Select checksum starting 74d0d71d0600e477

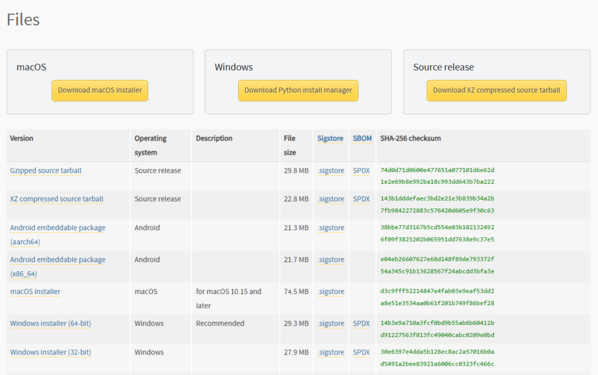tap(437, 176)
